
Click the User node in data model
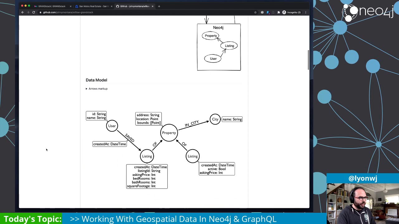[x=112, y=126]
